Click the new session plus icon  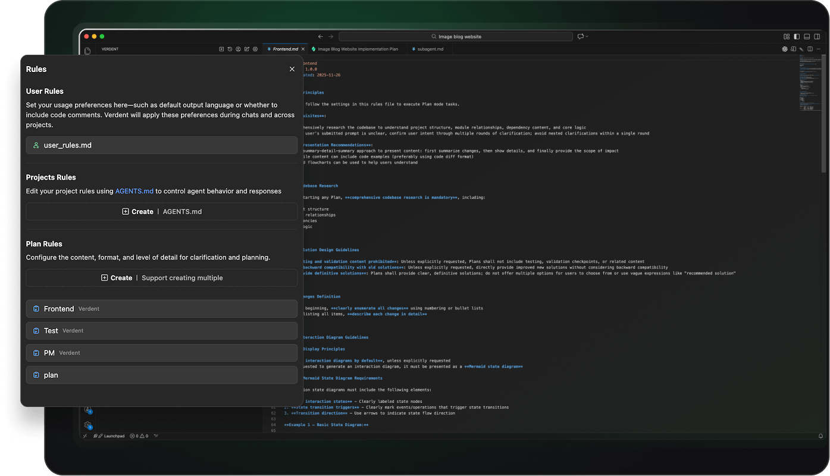point(221,49)
